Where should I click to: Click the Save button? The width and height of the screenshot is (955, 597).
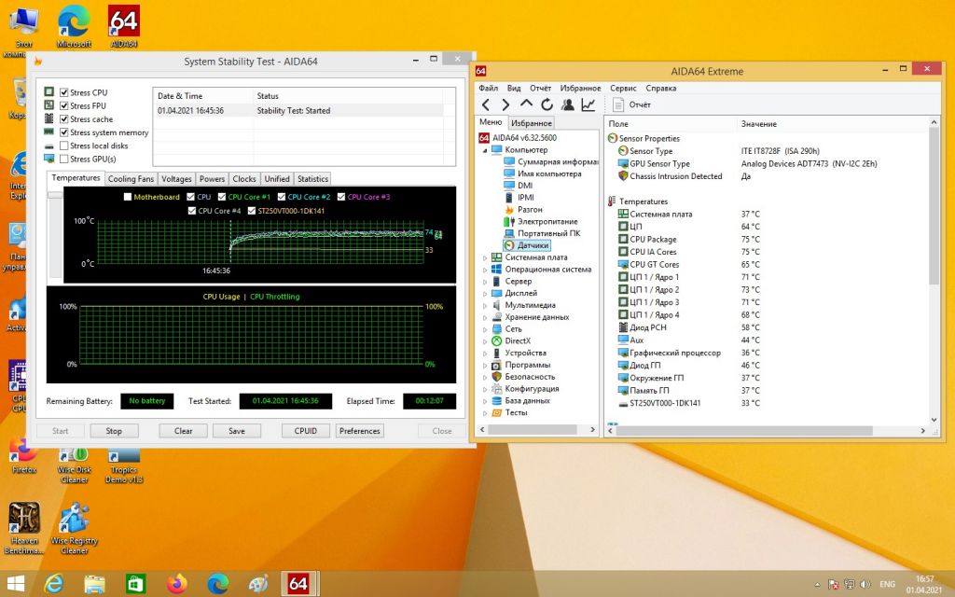coord(237,431)
